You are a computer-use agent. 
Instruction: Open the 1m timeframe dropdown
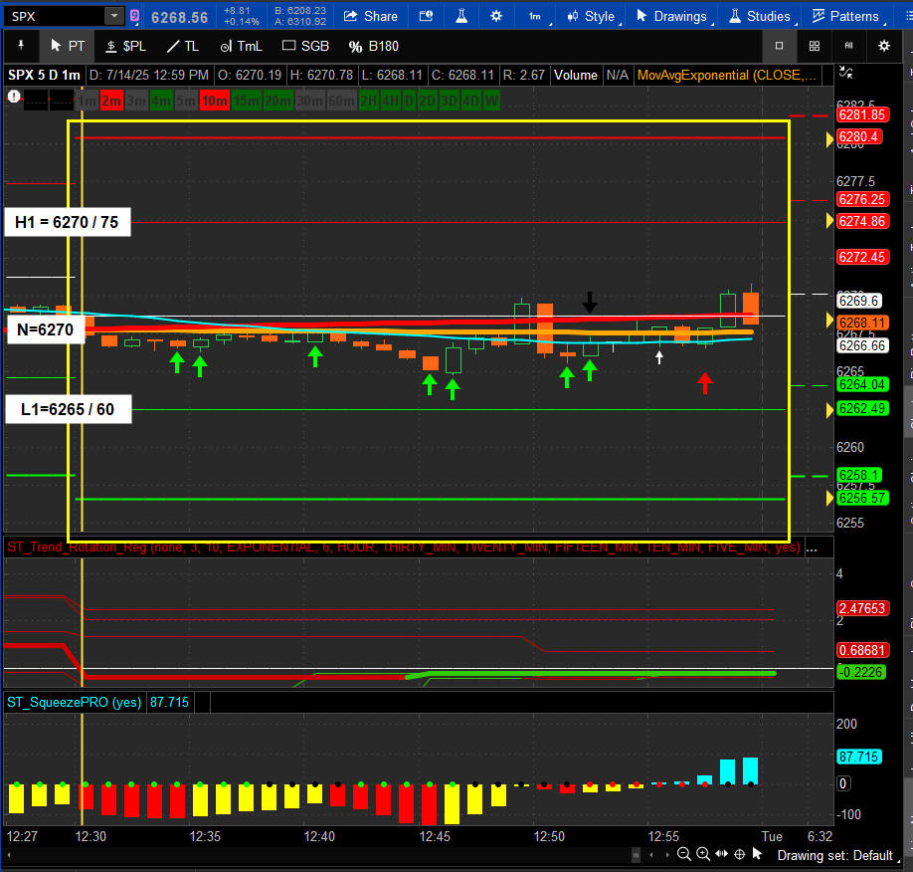(x=537, y=16)
